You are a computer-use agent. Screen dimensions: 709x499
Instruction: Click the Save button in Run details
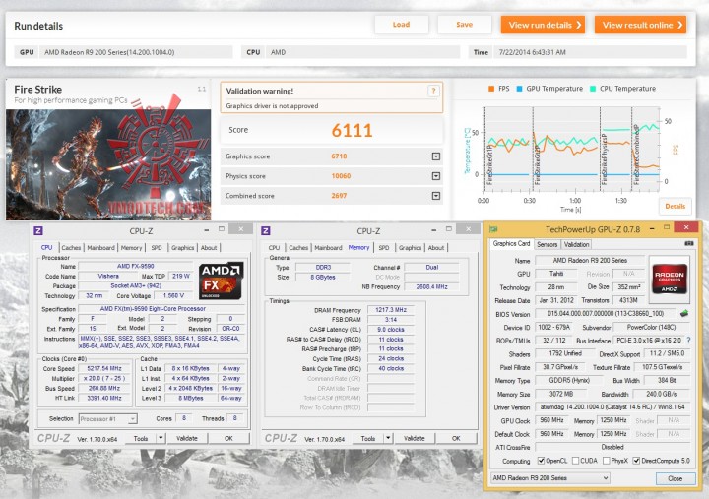[x=465, y=25]
